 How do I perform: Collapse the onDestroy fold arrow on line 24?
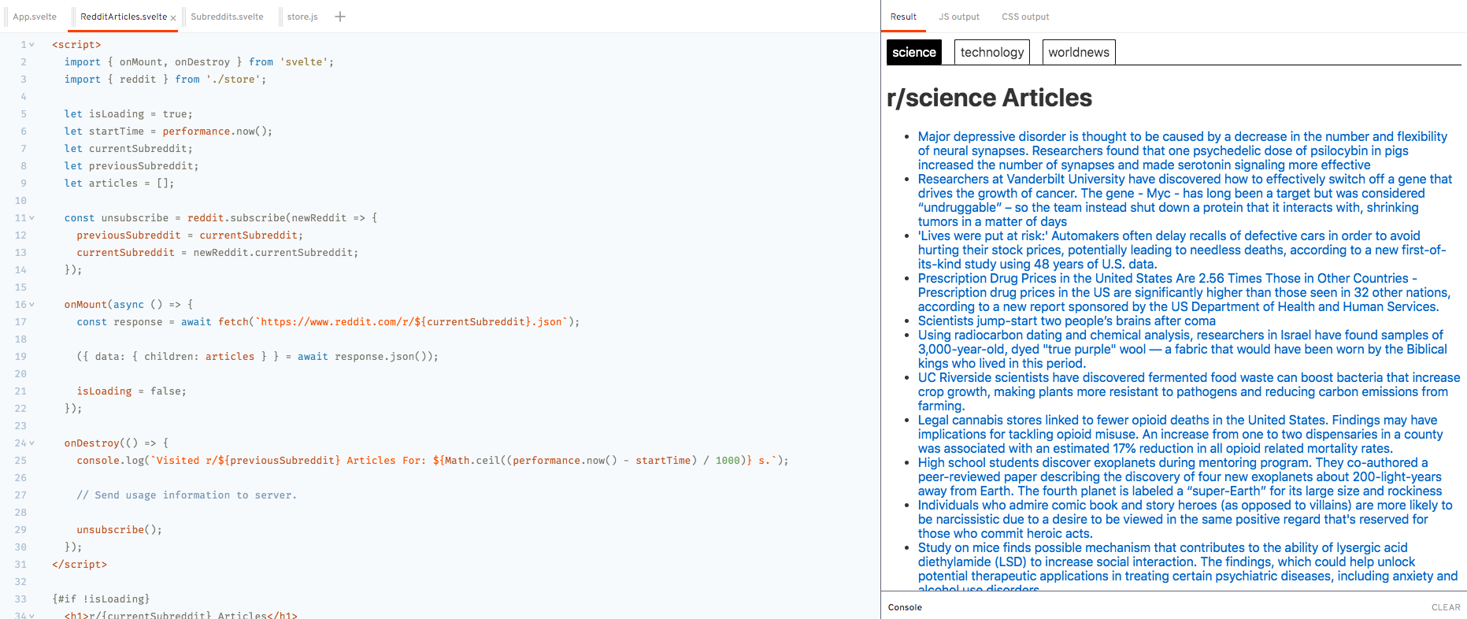[x=31, y=443]
